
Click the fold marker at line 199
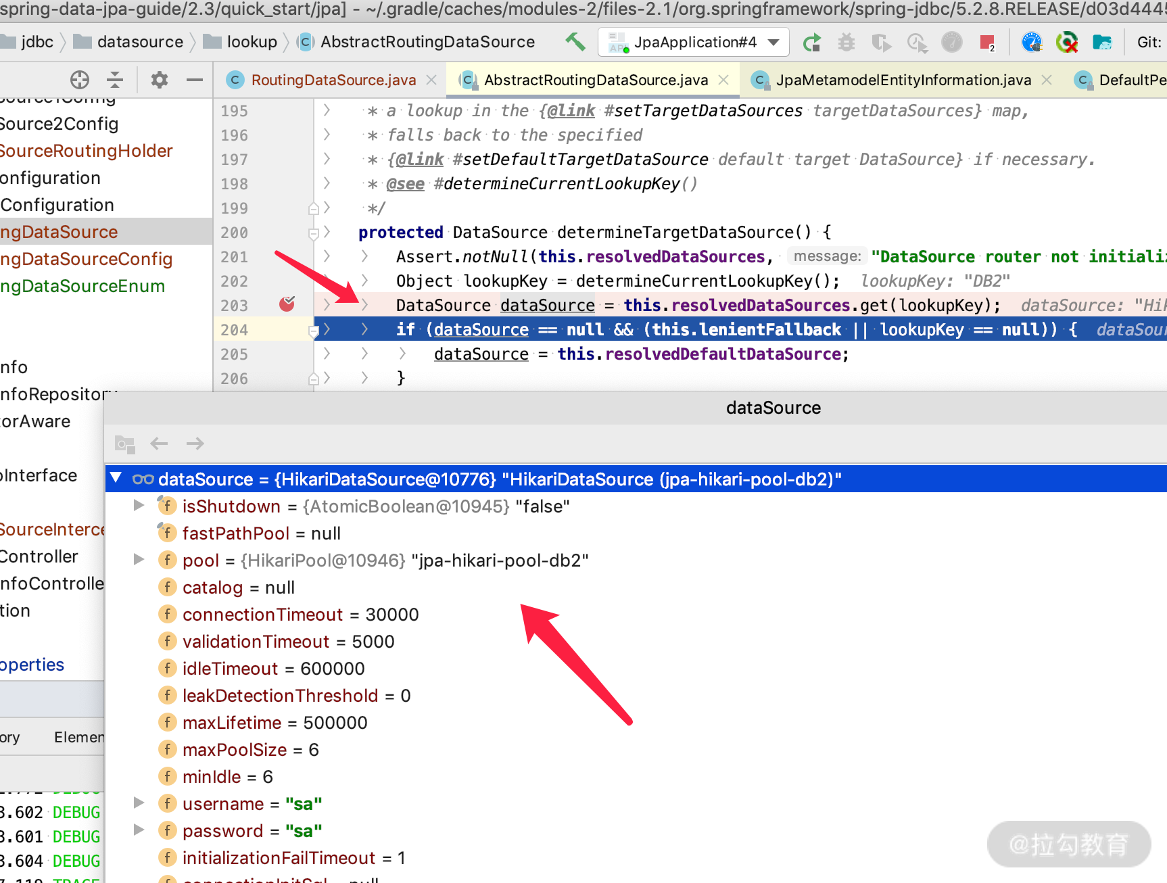tap(313, 209)
